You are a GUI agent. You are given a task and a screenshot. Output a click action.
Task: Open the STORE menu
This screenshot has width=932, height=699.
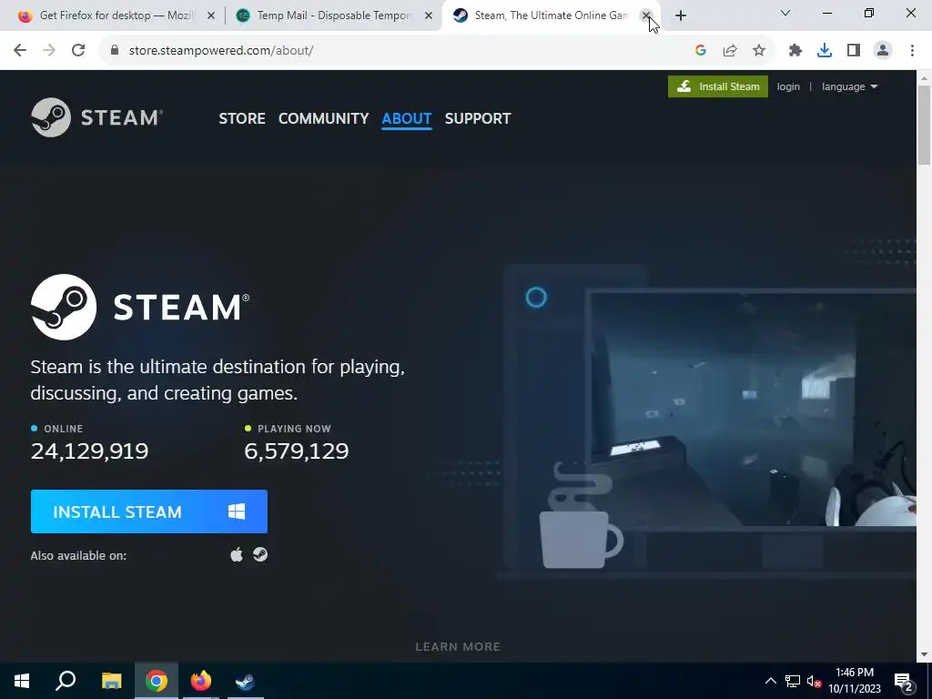[242, 119]
